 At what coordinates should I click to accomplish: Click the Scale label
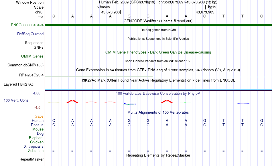click(39, 7)
